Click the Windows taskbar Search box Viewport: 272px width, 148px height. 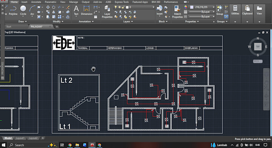33,145
